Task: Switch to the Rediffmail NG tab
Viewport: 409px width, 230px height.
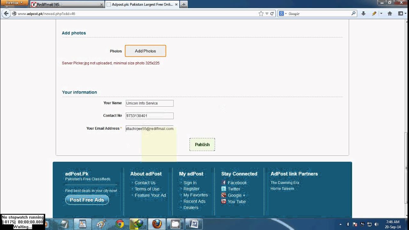Action: pyautogui.click(x=67, y=4)
